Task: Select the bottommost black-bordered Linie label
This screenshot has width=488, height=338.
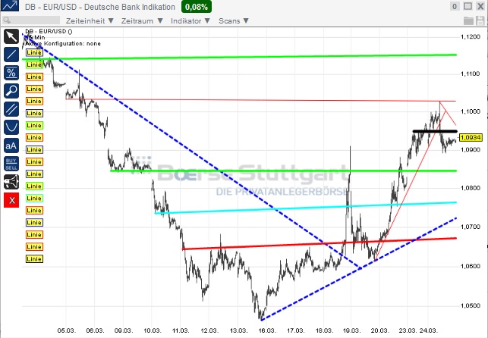Action: (34, 259)
